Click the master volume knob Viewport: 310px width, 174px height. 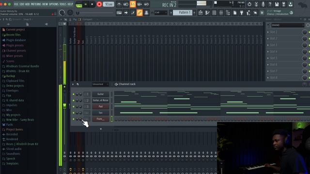62,13
